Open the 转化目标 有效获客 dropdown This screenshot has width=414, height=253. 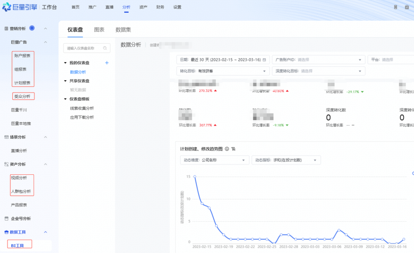[223, 71]
